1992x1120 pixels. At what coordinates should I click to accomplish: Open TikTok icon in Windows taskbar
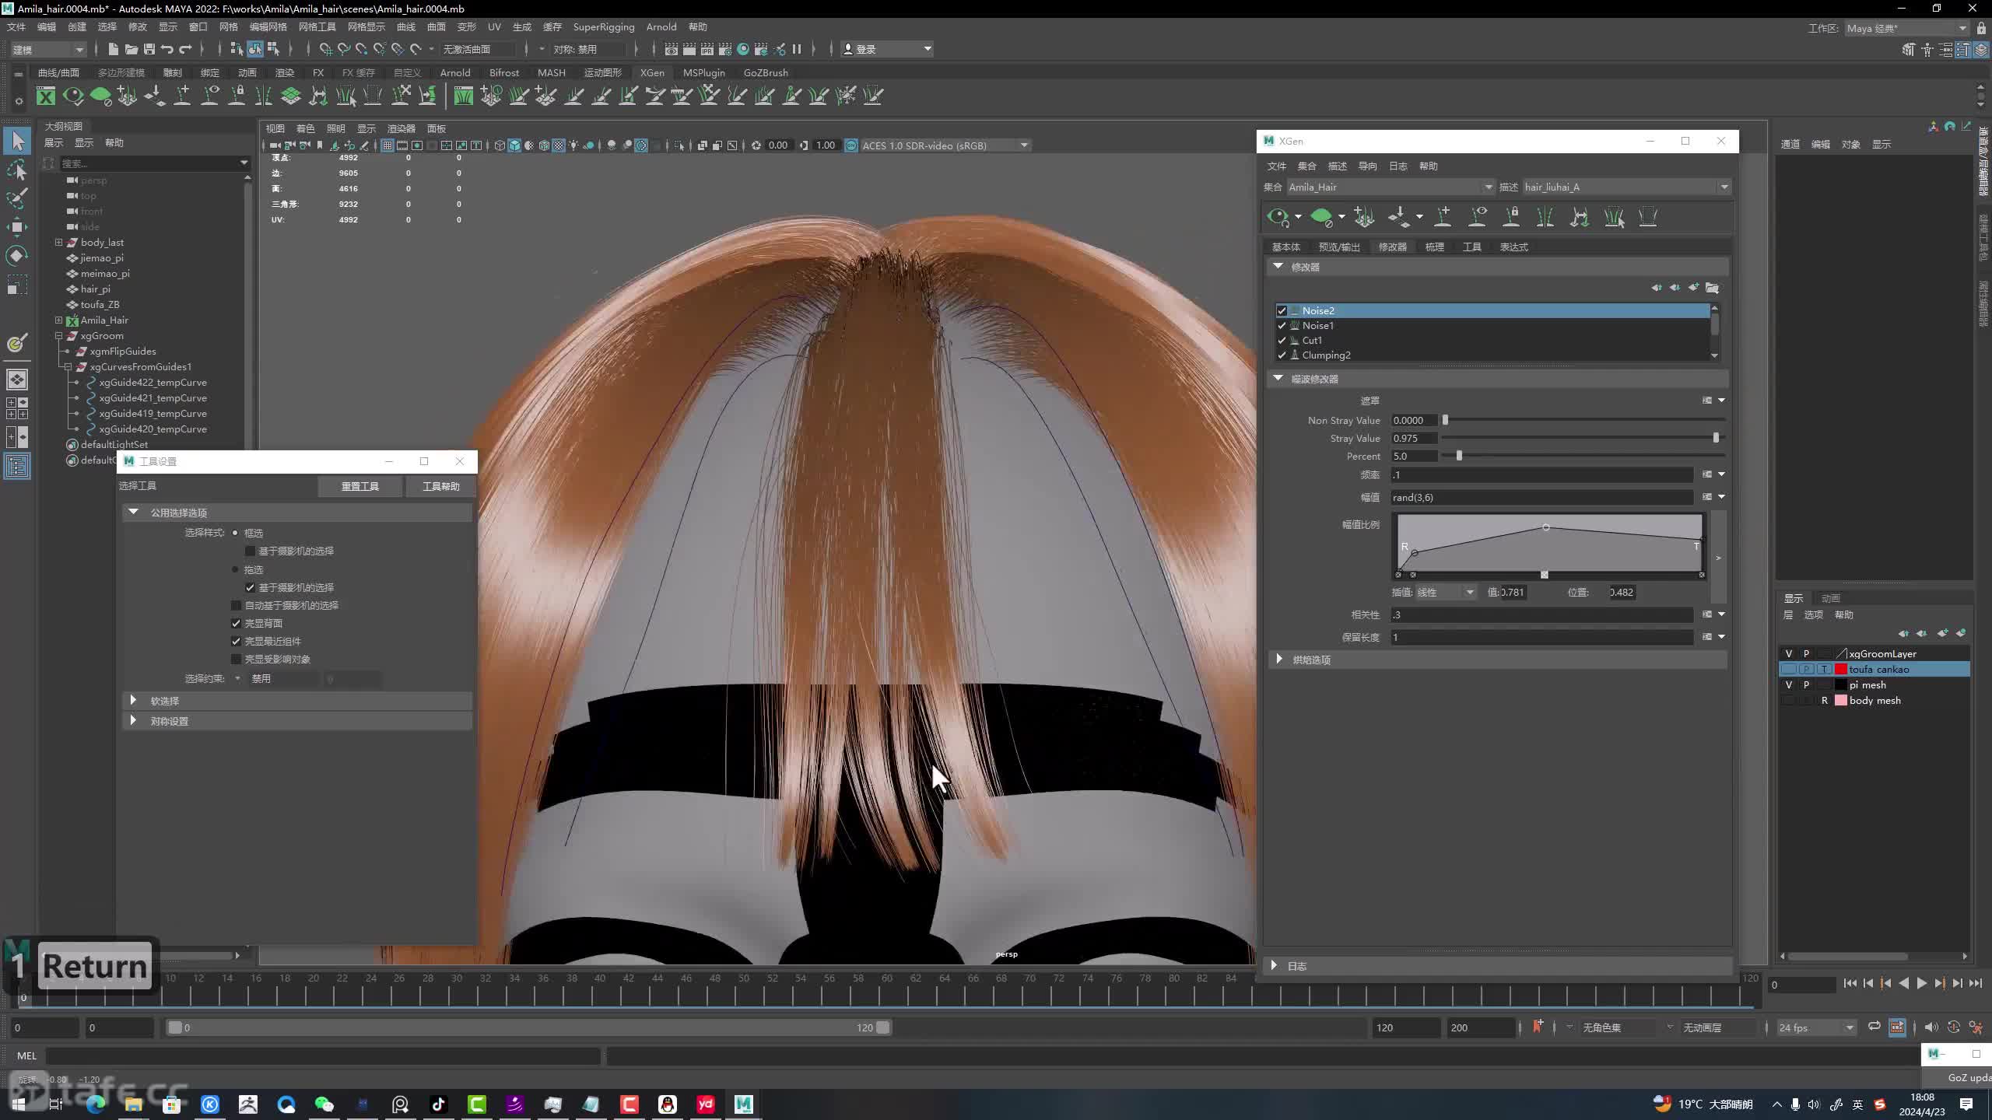coord(438,1104)
